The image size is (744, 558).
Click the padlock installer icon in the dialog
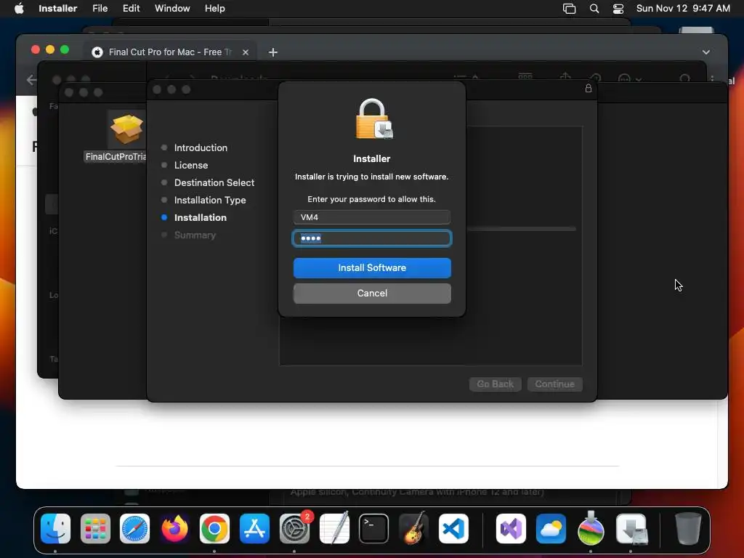point(374,118)
